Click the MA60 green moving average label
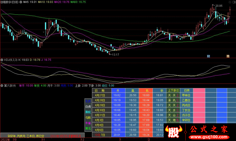 [x=79, y=2]
